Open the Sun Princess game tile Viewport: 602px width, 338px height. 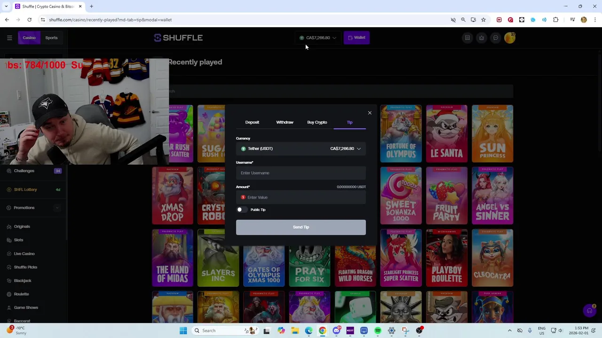point(492,134)
